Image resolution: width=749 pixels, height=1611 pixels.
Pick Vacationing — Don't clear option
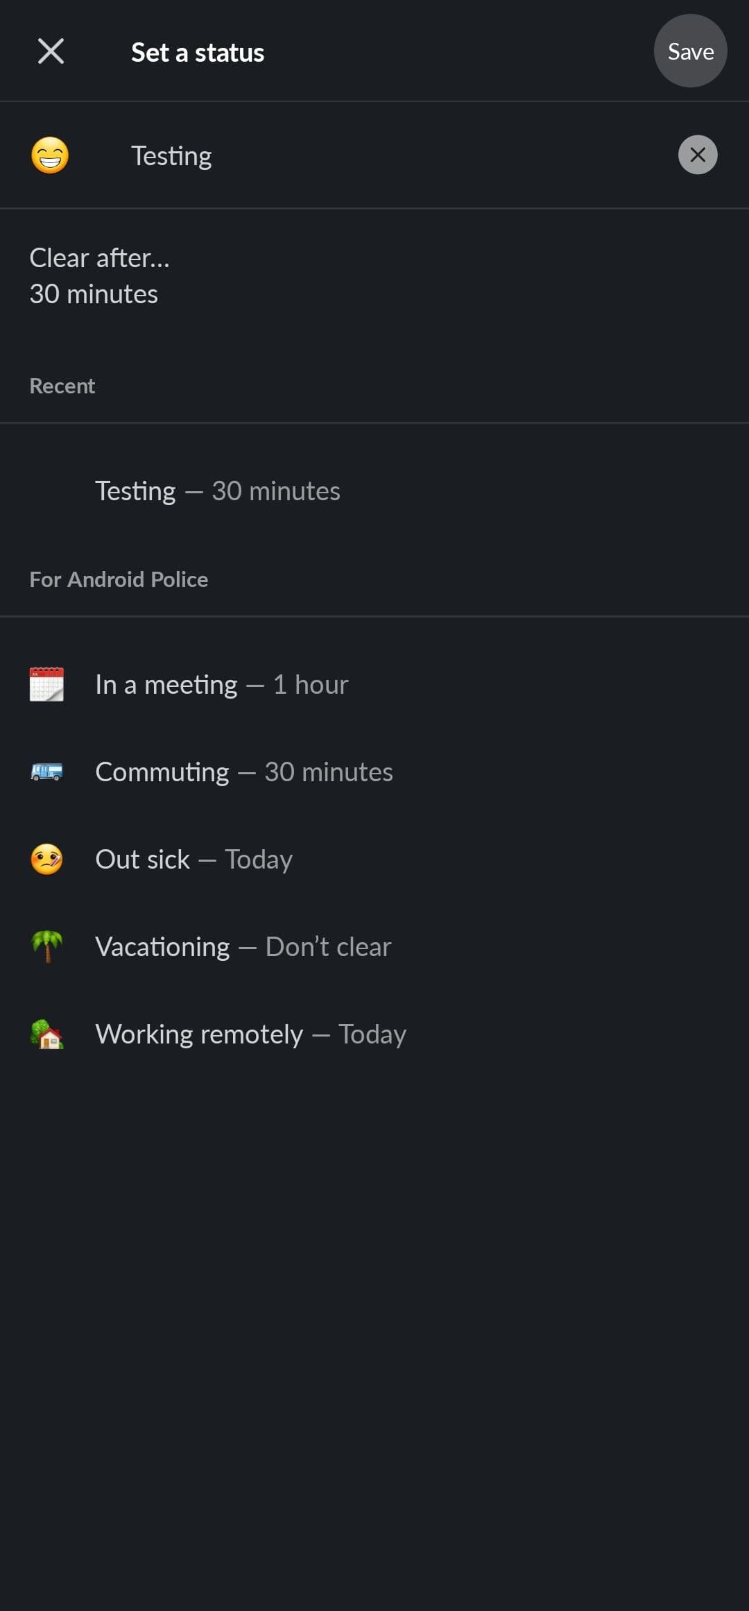point(243,946)
